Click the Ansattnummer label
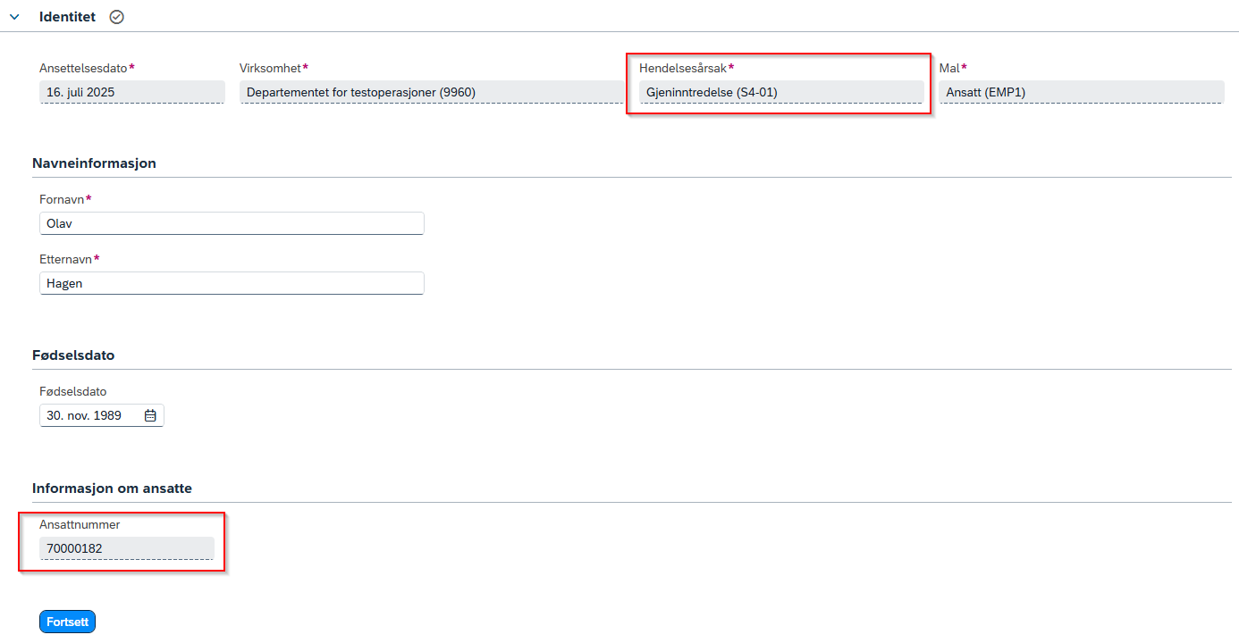Screen dimensions: 1239x643 coord(80,524)
